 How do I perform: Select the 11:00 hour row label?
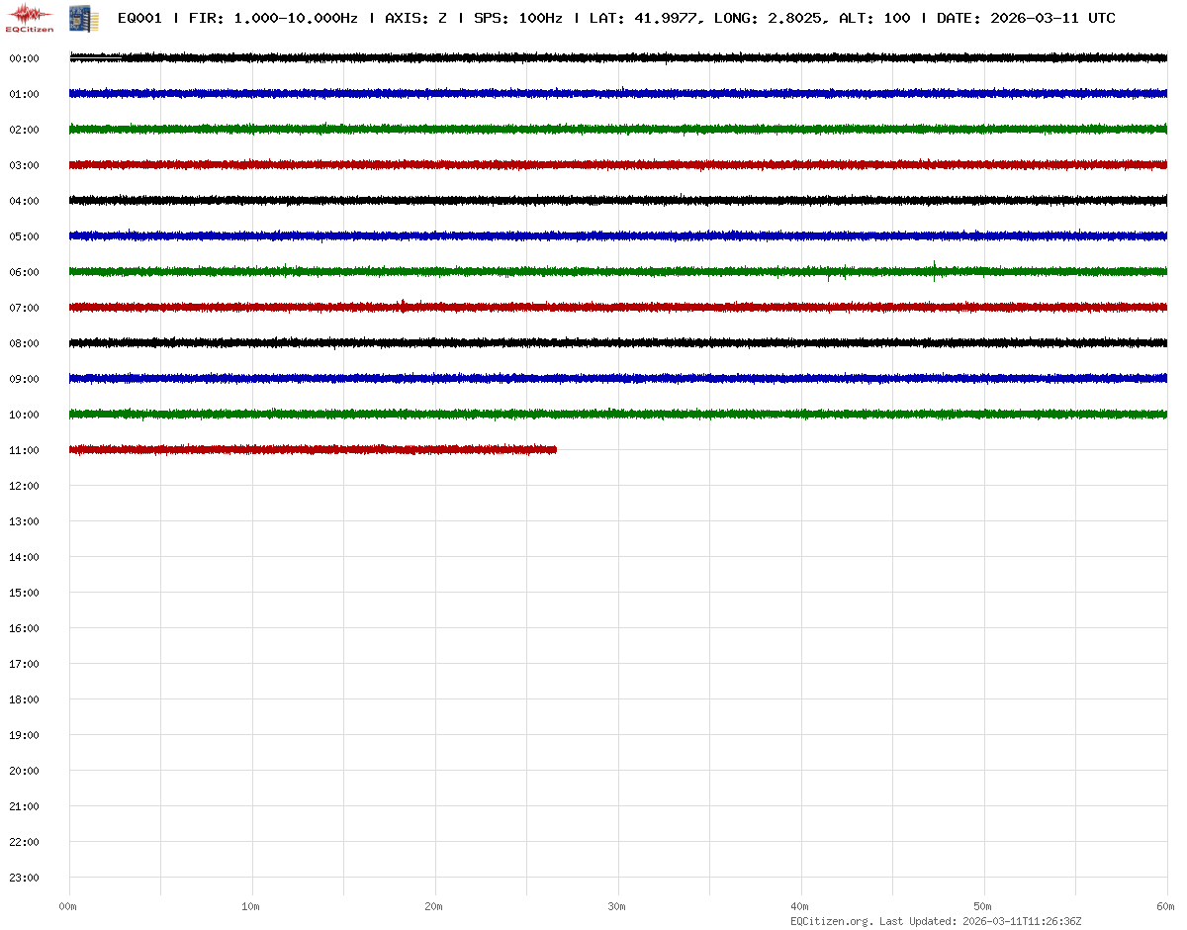click(x=24, y=450)
